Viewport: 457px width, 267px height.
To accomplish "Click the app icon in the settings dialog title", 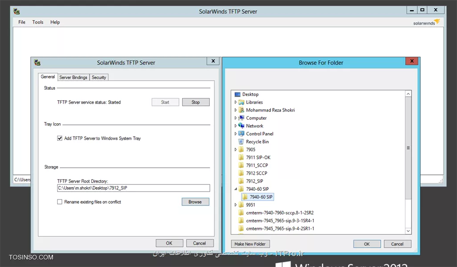I will click(x=37, y=63).
